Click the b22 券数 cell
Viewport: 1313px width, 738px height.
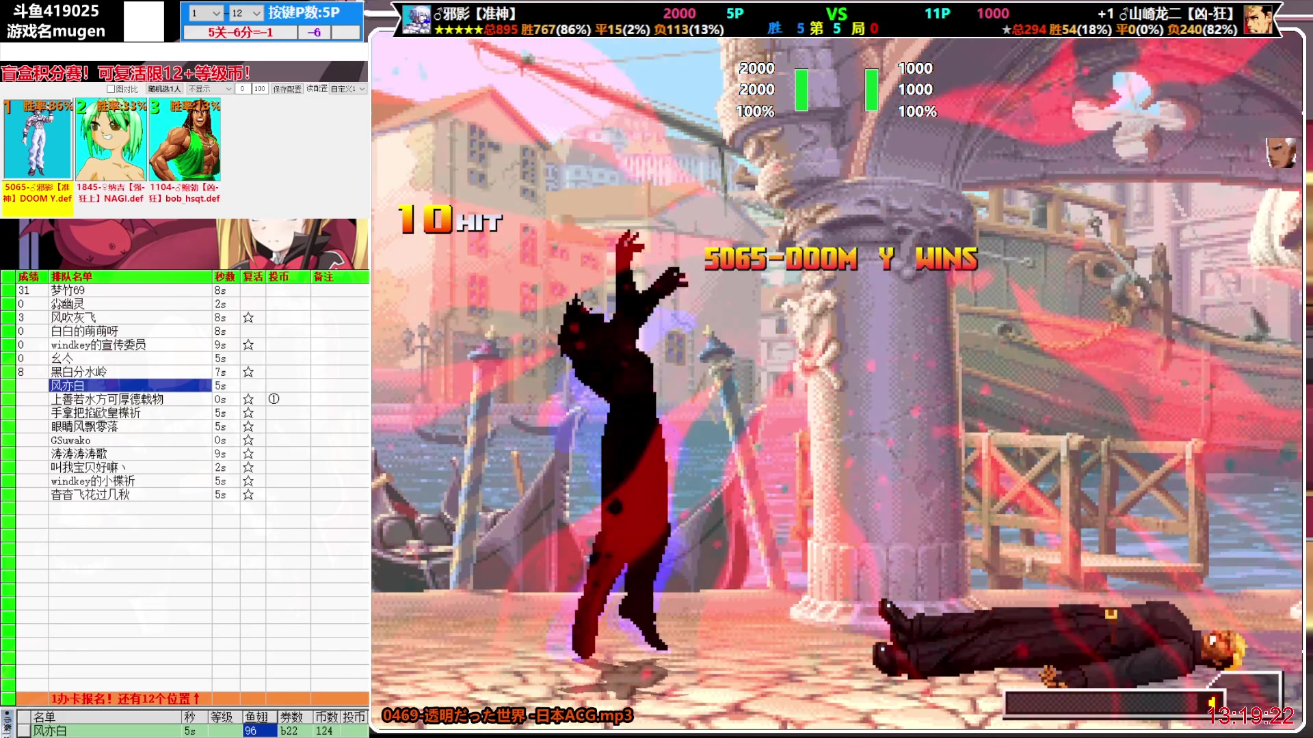(x=294, y=731)
